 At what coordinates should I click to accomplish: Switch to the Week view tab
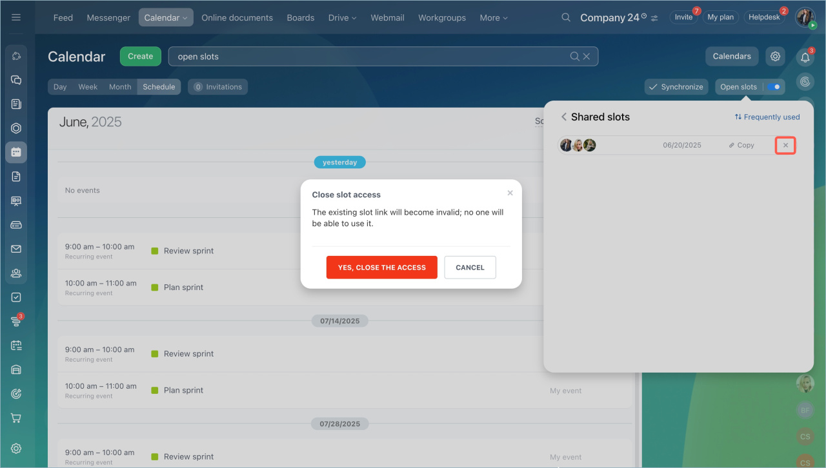[x=88, y=87]
